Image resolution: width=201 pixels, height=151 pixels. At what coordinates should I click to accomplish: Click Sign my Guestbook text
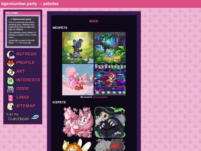(17, 117)
